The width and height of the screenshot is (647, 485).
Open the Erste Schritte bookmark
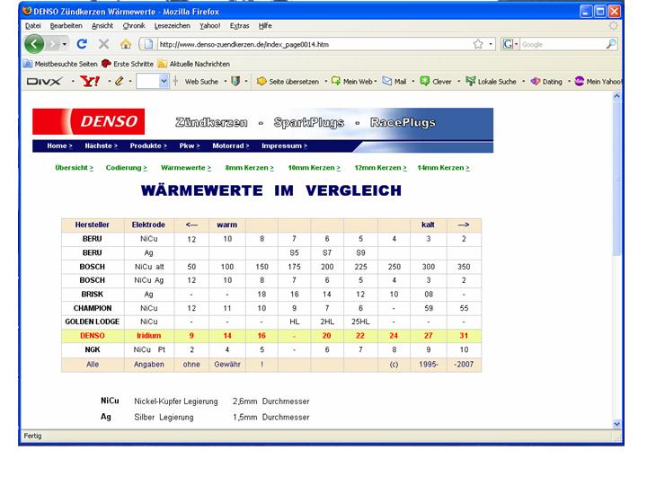tap(128, 64)
